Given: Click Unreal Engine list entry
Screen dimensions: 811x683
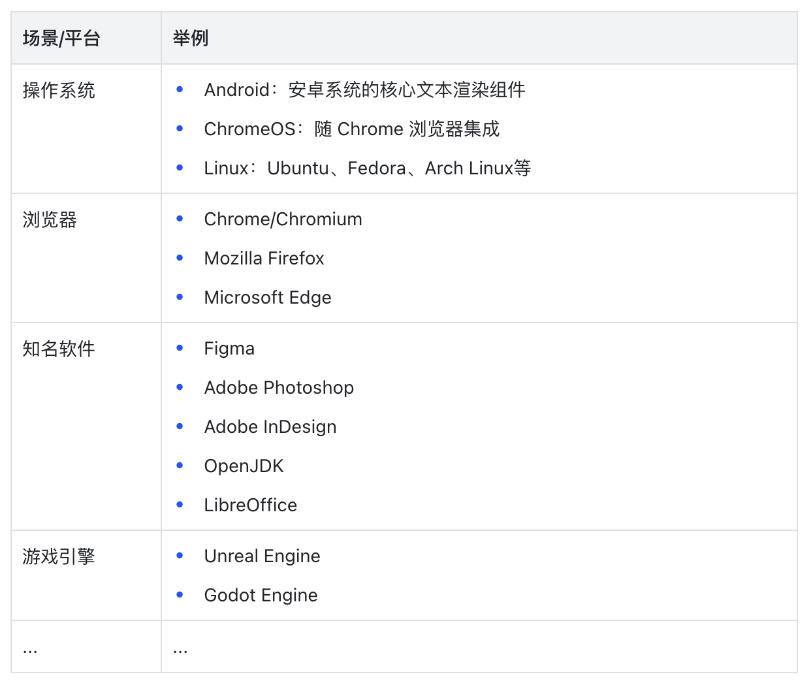Looking at the screenshot, I should point(262,556).
